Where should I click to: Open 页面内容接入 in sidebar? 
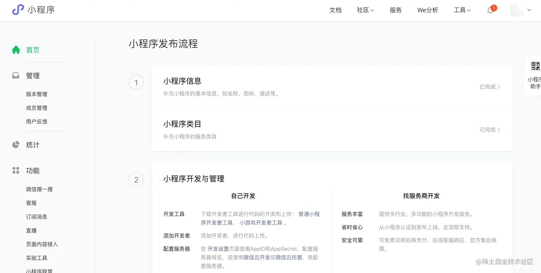[x=42, y=244]
